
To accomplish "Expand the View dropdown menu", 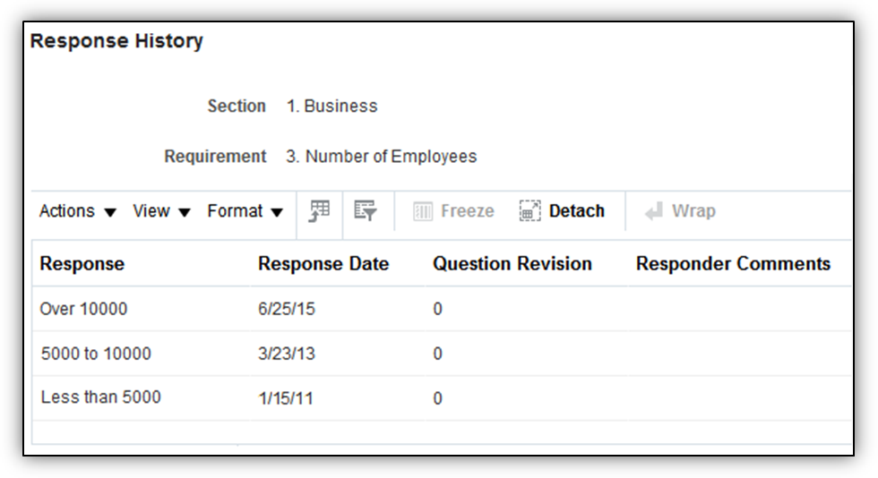I will pos(161,211).
